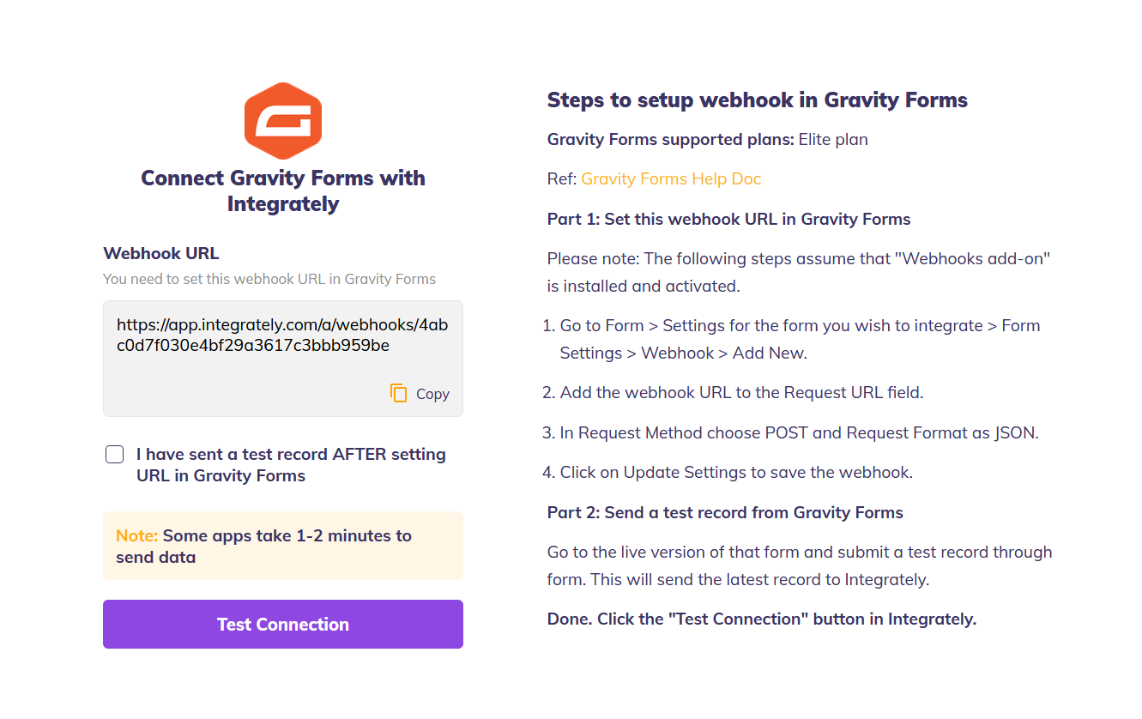Click the copy clipboard icon
The width and height of the screenshot is (1142, 719).
click(398, 393)
